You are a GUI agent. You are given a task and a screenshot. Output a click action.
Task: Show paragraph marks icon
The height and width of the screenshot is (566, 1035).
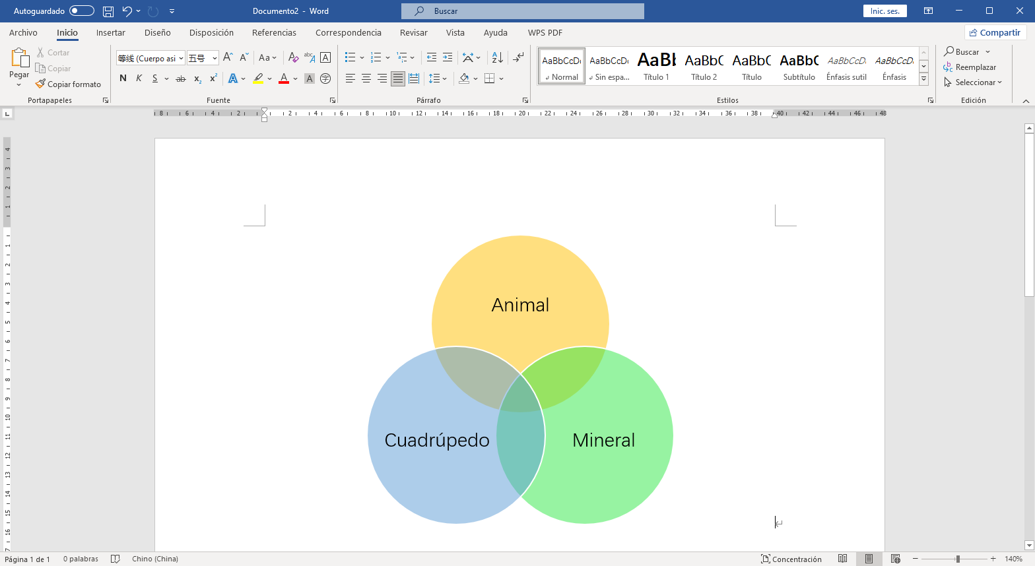[x=519, y=57]
